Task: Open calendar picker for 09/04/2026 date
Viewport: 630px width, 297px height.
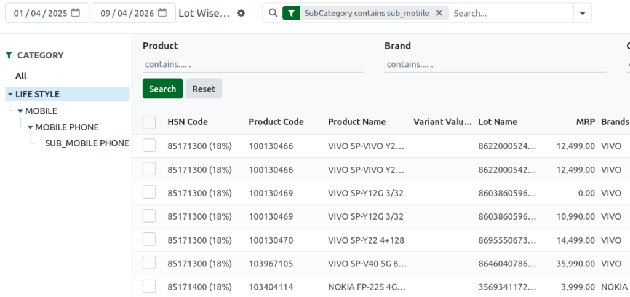Action: pos(162,13)
